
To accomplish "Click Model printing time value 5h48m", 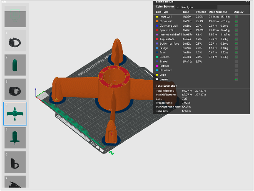I will pos(186,107).
